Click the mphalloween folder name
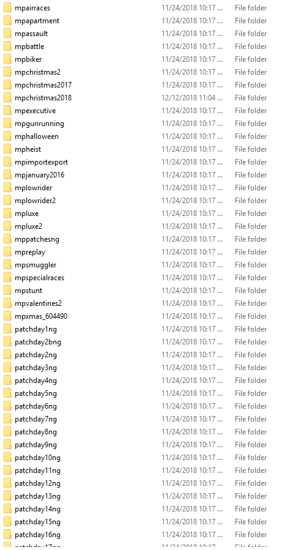The image size is (296, 550). 37,136
